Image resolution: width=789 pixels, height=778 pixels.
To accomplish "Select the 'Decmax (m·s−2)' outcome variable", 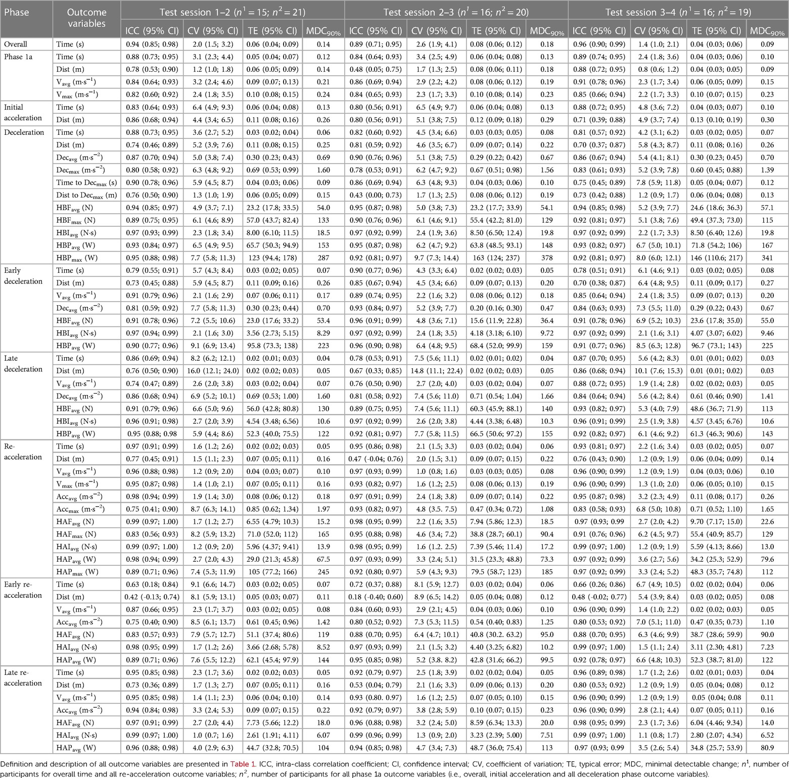I will coord(79,170).
